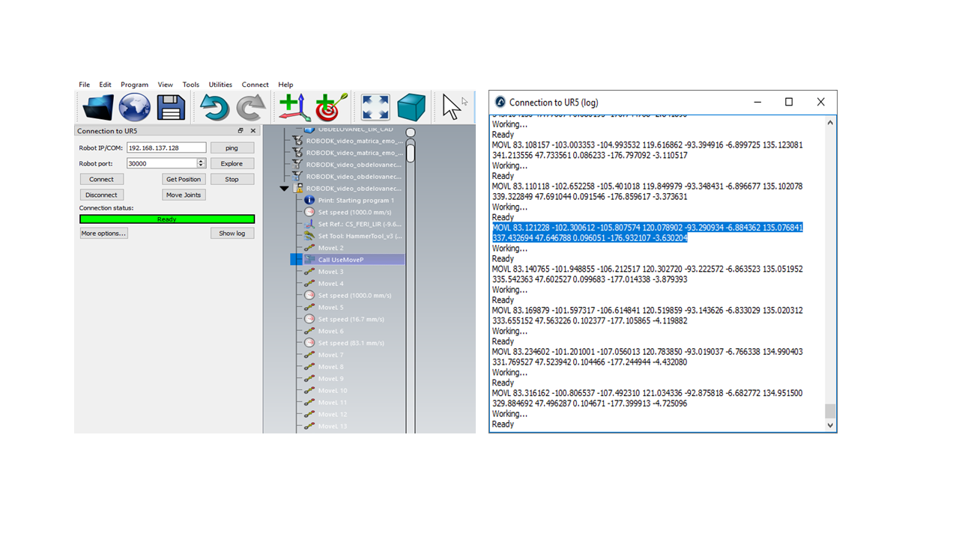Select the Print: Starting program 1 info icon

(309, 201)
